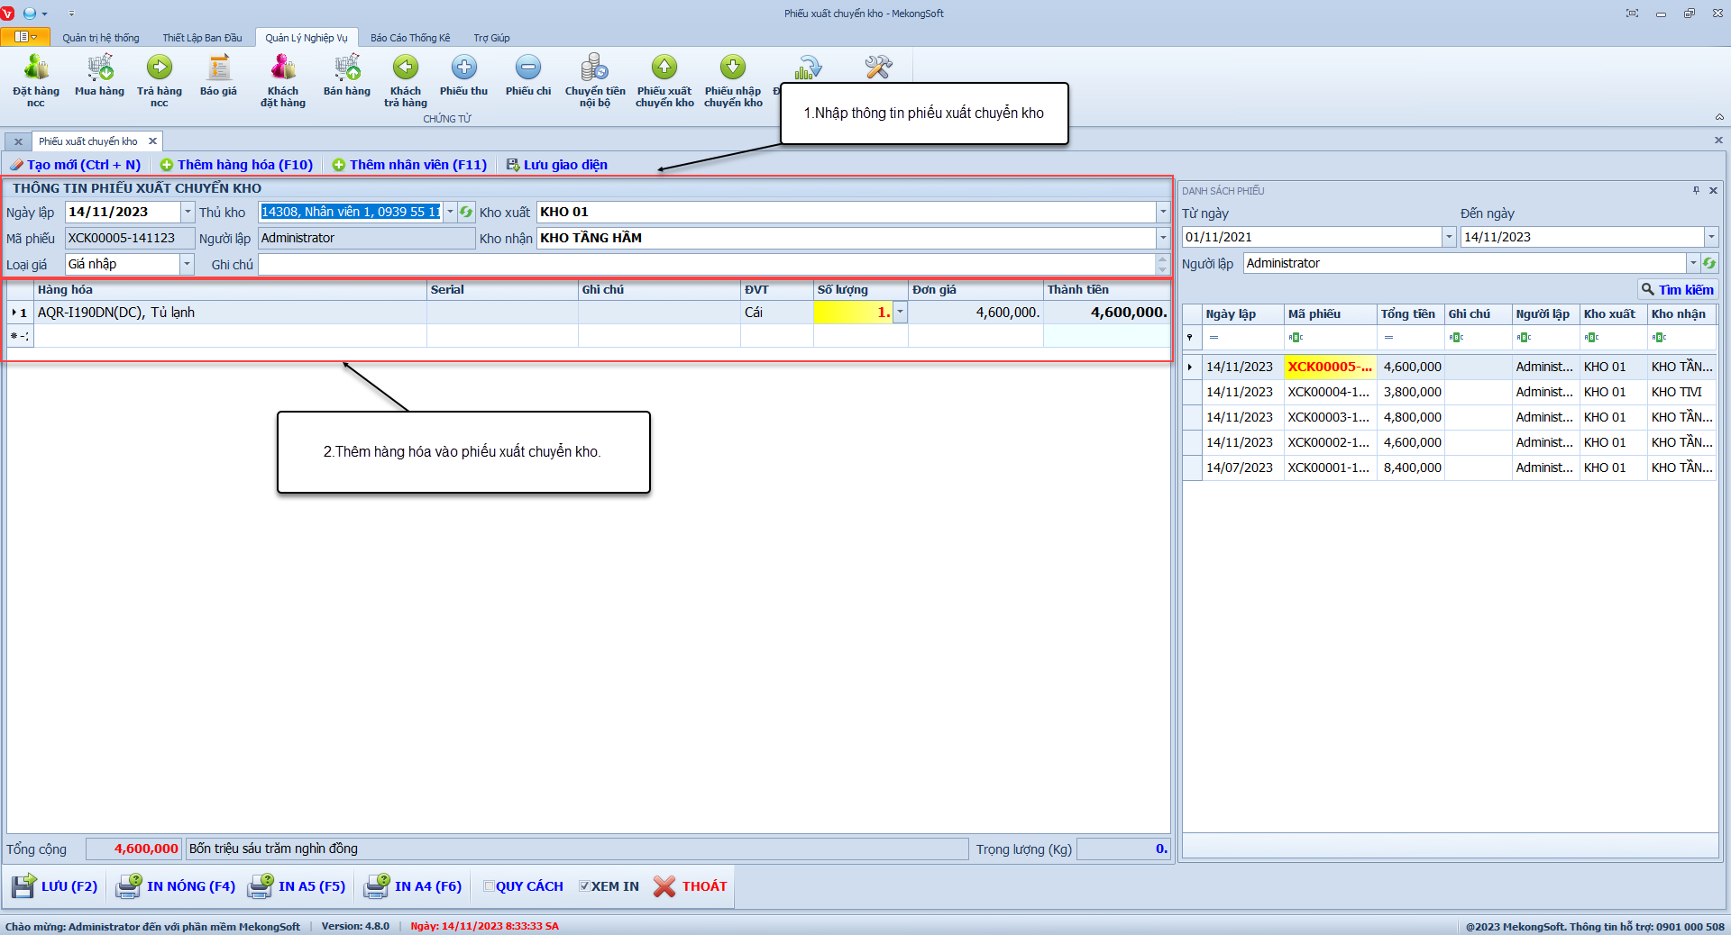The image size is (1731, 935).
Task: Switch to Báo Cáo Thống Kê tab
Action: pyautogui.click(x=410, y=38)
